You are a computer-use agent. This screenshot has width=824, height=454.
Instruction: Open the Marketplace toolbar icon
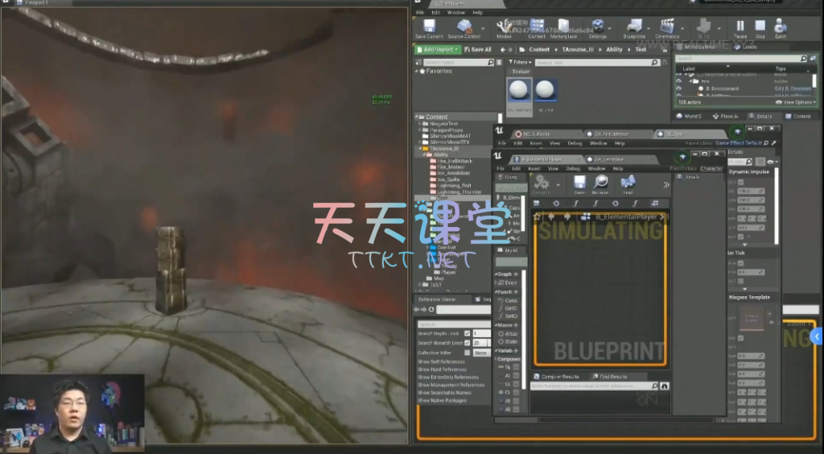563,28
